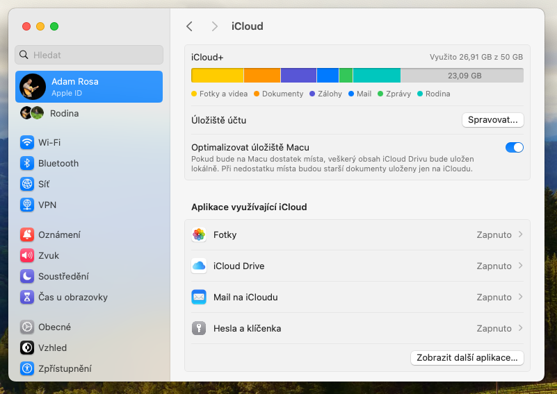
Task: Click the Hledat search field
Action: click(89, 55)
